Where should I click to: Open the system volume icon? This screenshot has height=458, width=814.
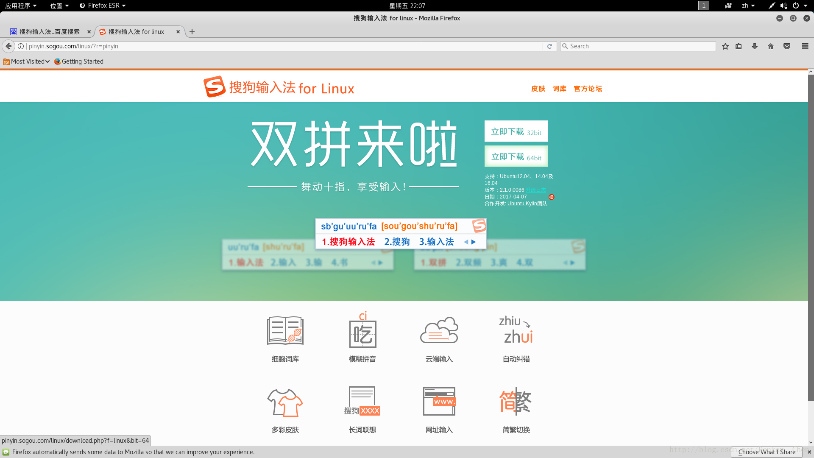pos(783,6)
